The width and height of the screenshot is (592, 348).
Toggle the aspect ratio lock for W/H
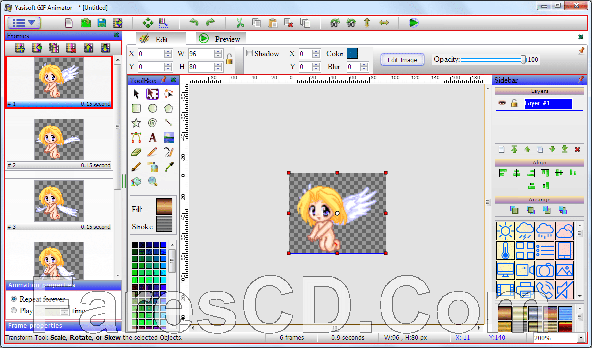pyautogui.click(x=229, y=59)
